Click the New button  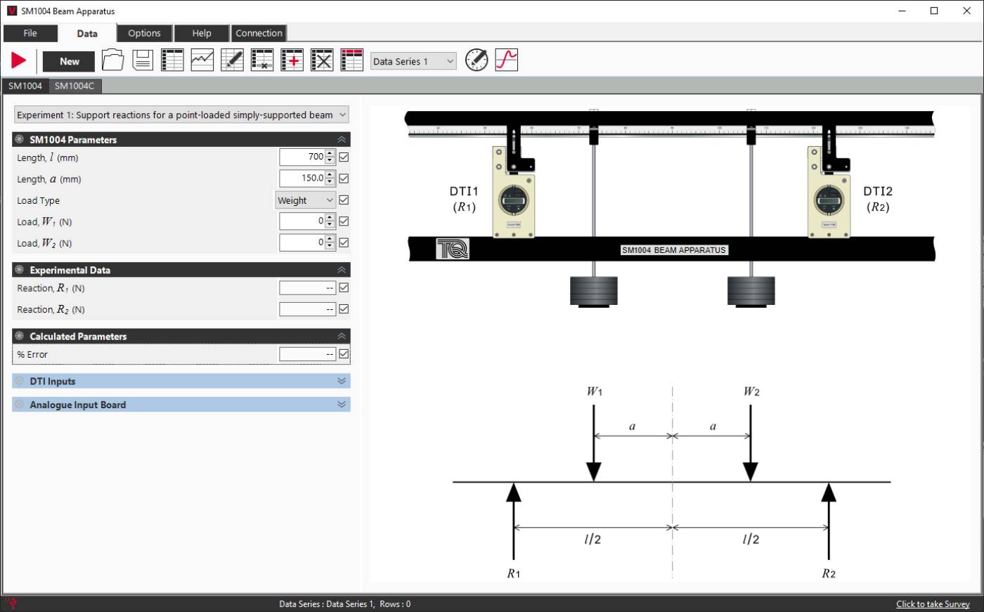point(69,61)
